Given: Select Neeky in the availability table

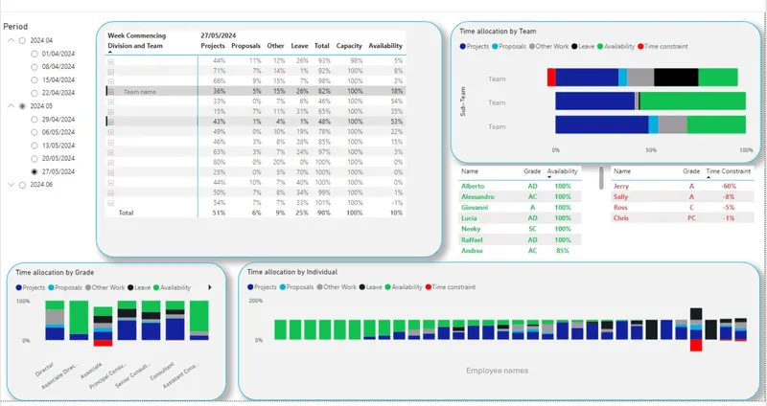Looking at the screenshot, I should (x=471, y=229).
